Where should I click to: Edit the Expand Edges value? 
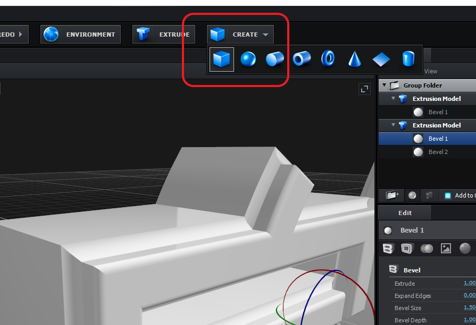[x=469, y=295]
